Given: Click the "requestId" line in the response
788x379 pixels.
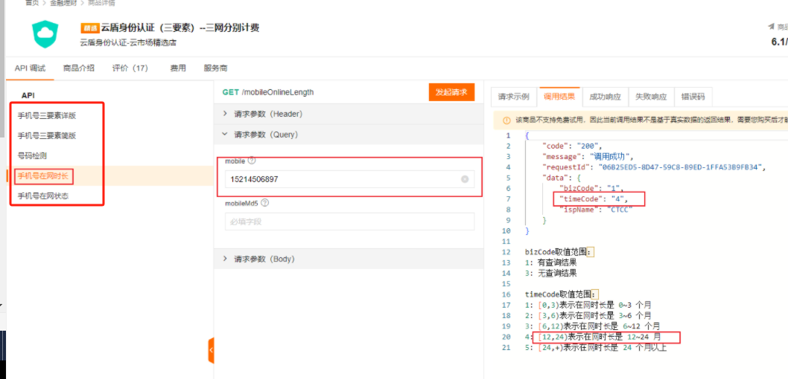Looking at the screenshot, I should [x=654, y=167].
